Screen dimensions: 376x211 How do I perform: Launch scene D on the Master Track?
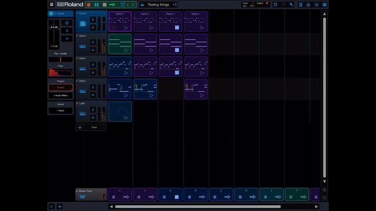pos(253,197)
